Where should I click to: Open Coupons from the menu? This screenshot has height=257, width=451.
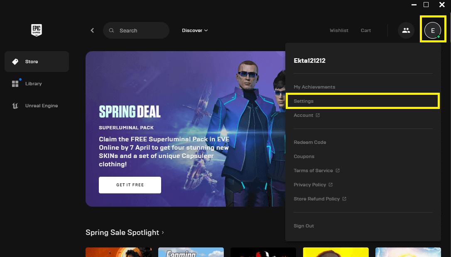pos(304,156)
